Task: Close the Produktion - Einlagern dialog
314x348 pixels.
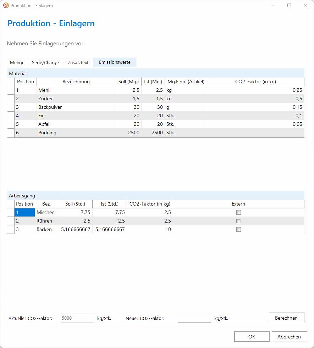Action: 305,5
